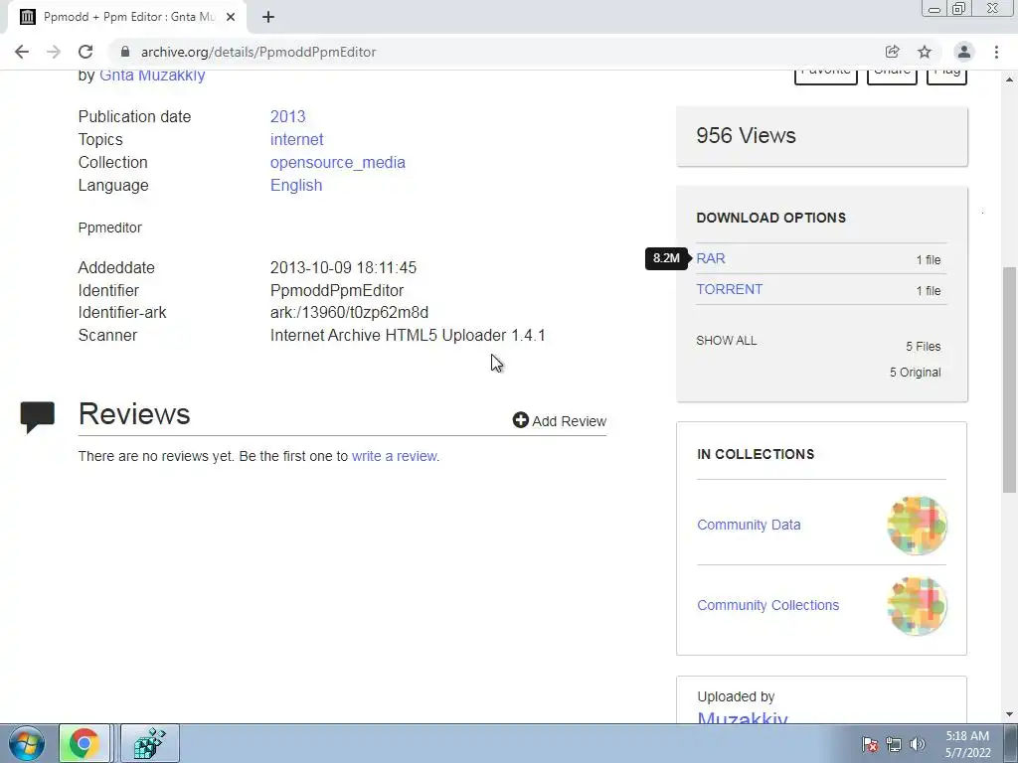The image size is (1018, 763).
Task: Open opensource_media collection link
Action: coord(338,162)
